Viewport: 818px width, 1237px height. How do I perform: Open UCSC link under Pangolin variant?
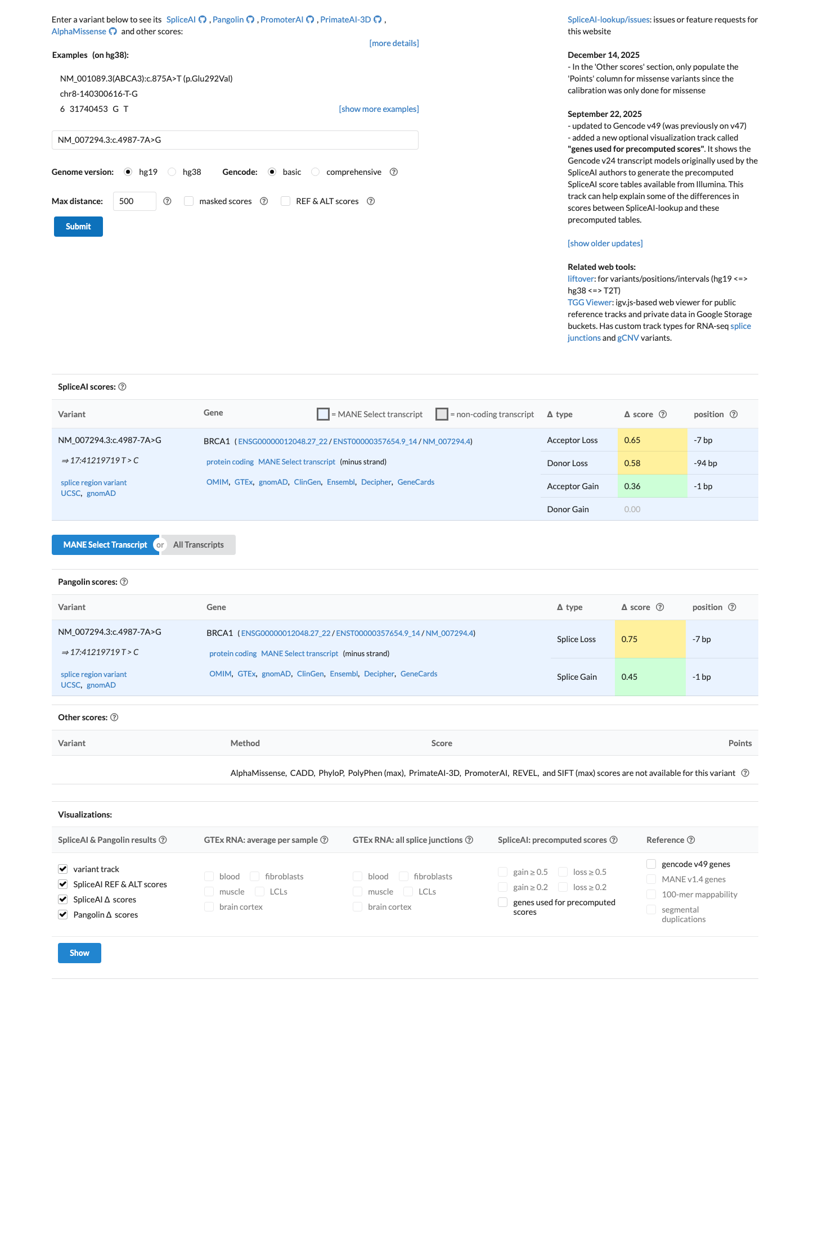pos(71,685)
